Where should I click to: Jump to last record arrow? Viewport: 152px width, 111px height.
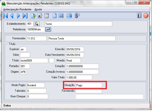point(25,16)
